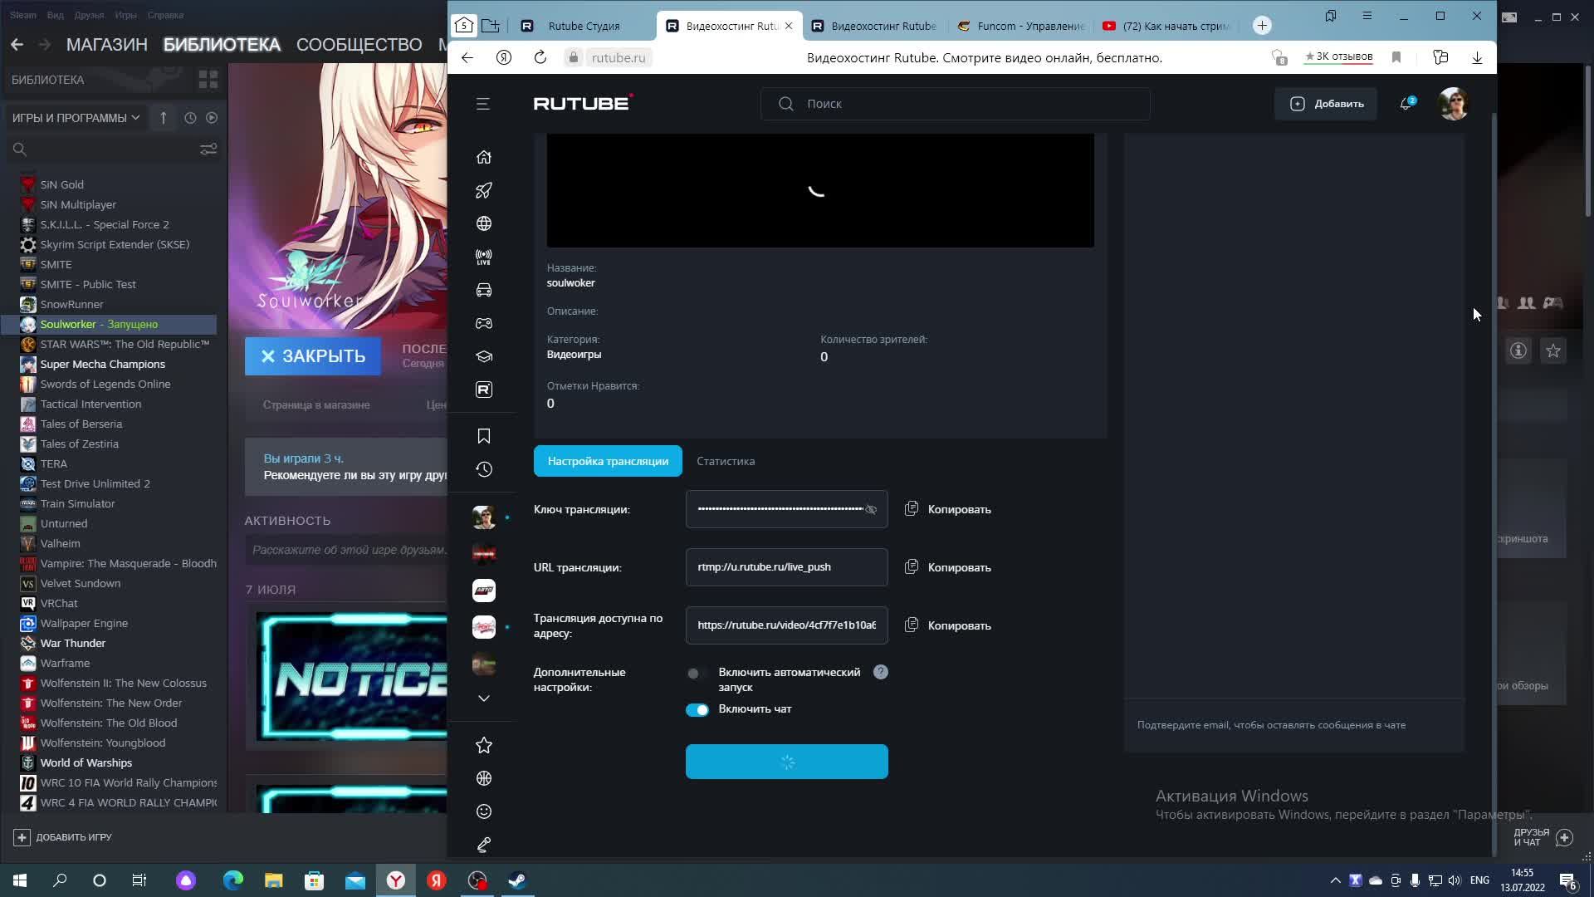Open the watch history clock icon
This screenshot has width=1594, height=897.
pos(484,469)
